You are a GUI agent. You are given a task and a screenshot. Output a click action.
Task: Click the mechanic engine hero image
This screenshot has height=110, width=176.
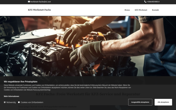click(88, 46)
